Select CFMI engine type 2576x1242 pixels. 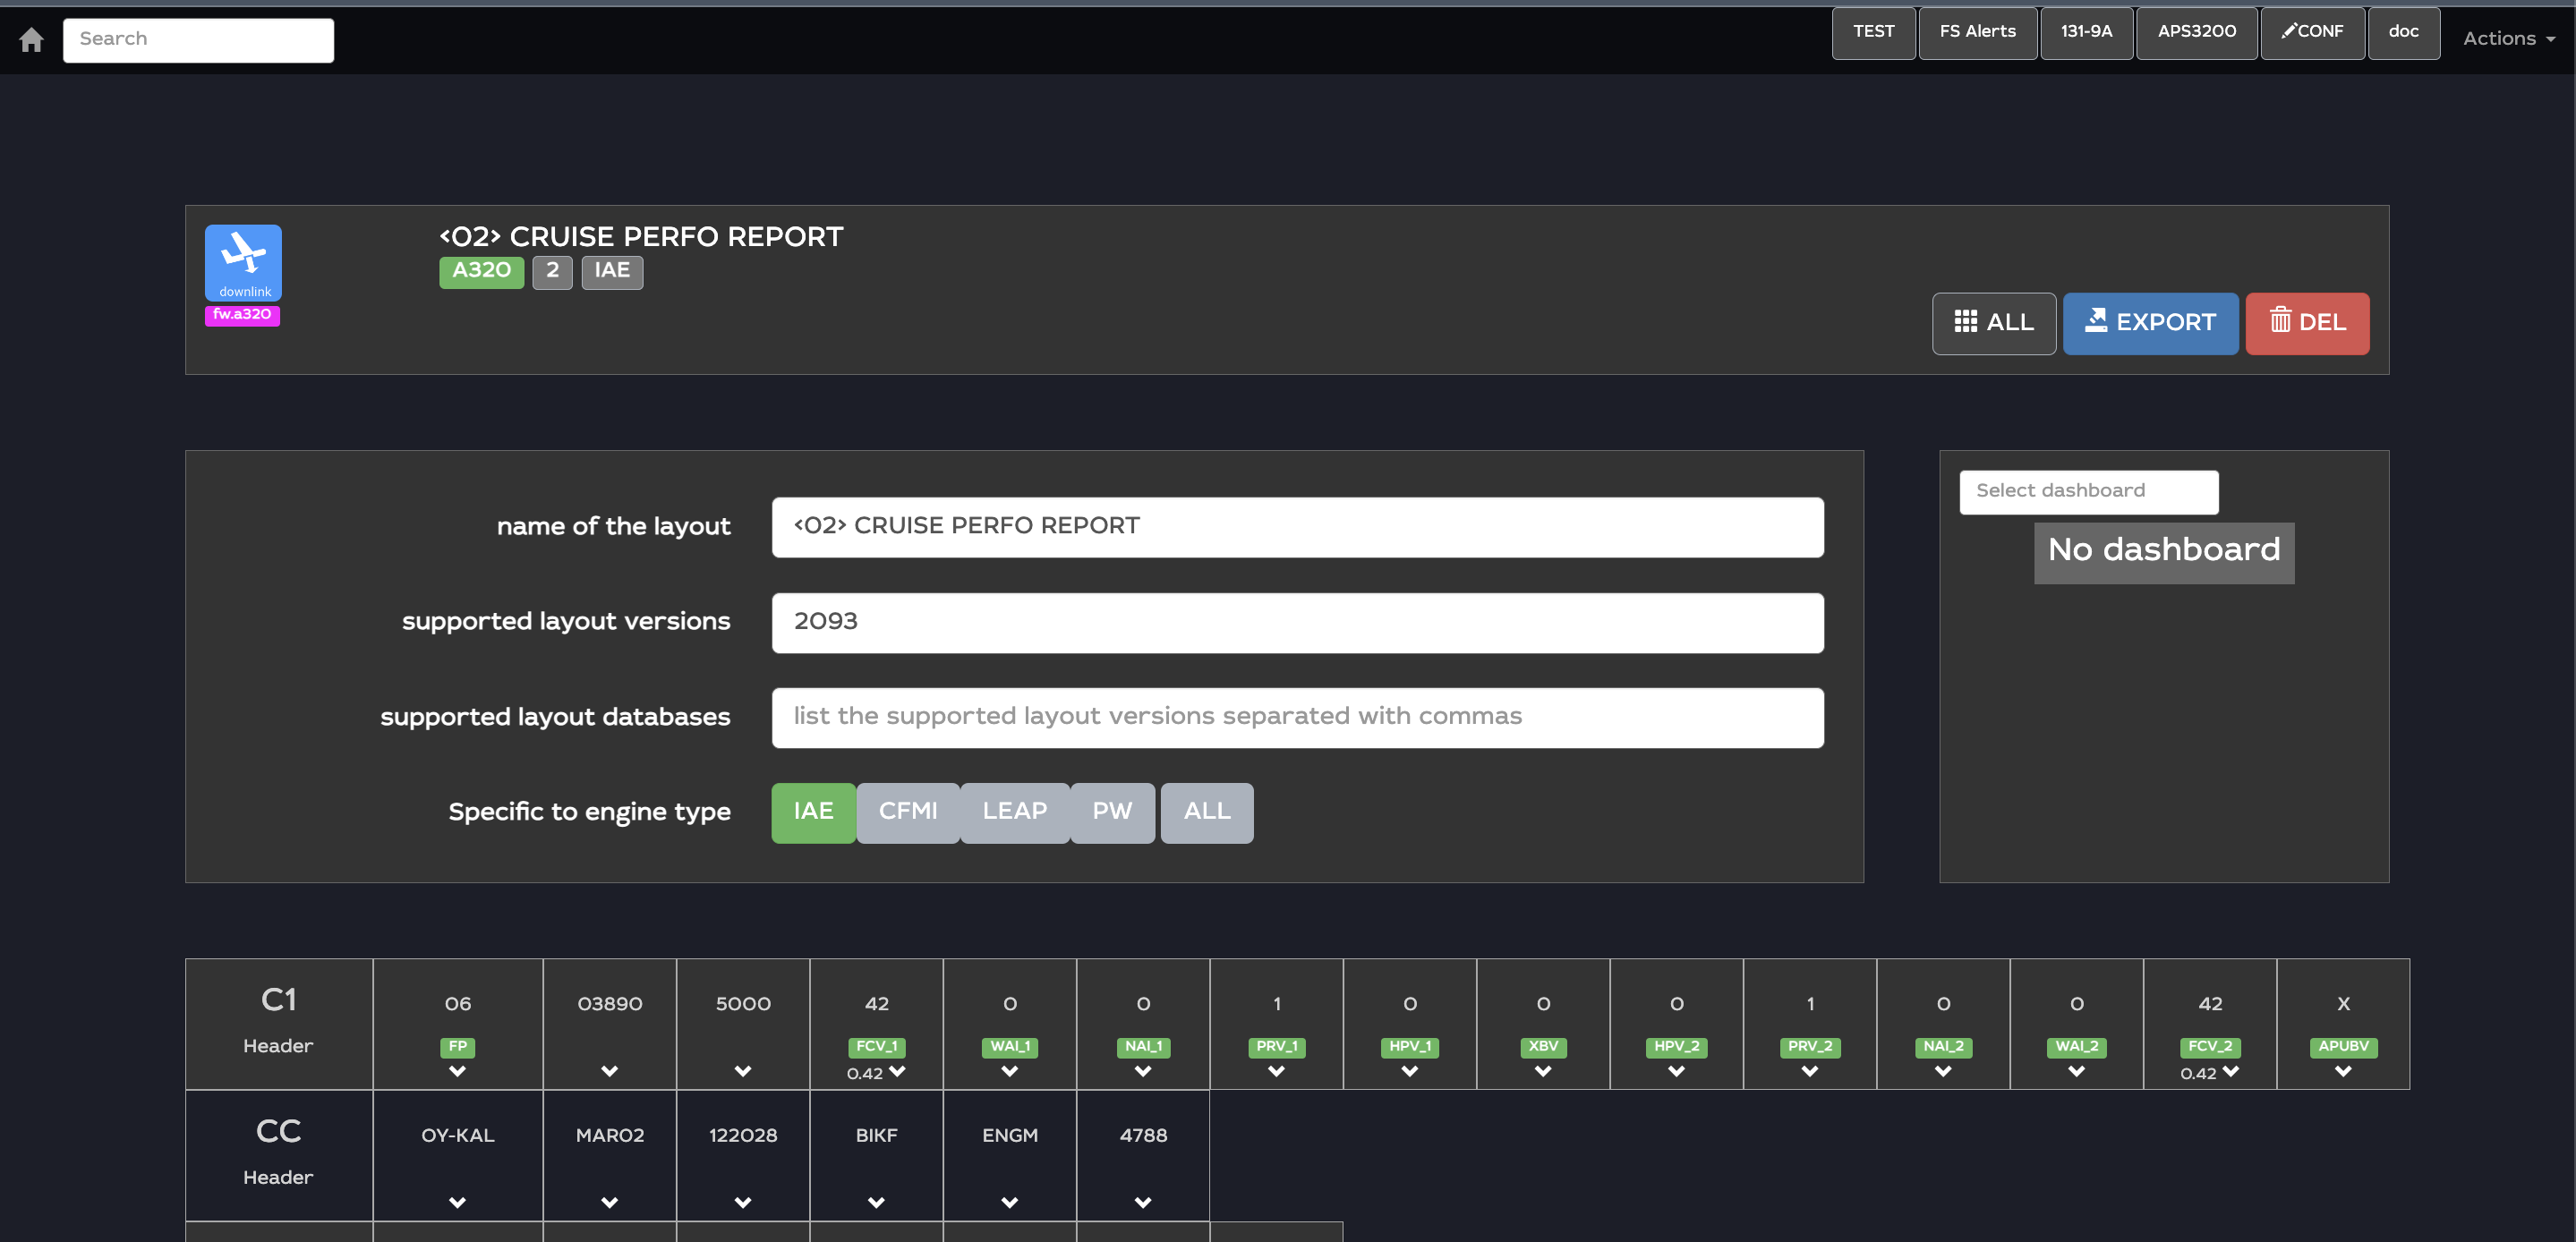click(908, 812)
